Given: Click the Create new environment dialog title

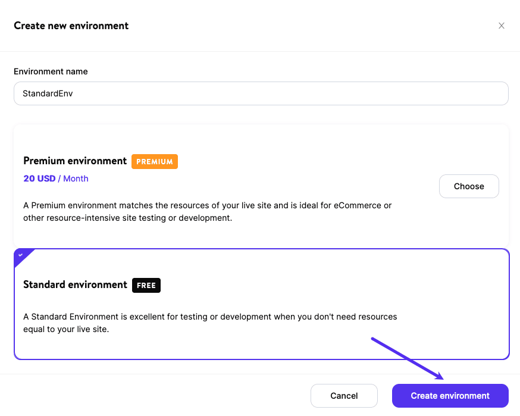Looking at the screenshot, I should click(x=71, y=26).
